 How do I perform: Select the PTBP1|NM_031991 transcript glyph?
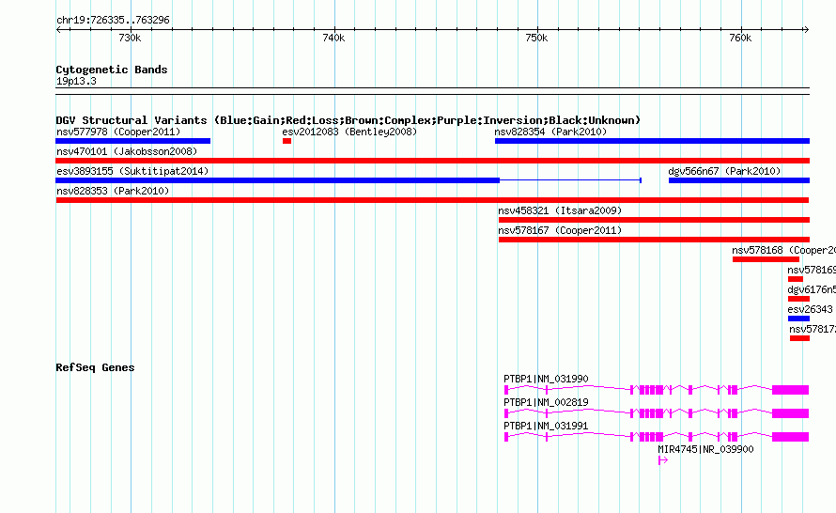657,437
